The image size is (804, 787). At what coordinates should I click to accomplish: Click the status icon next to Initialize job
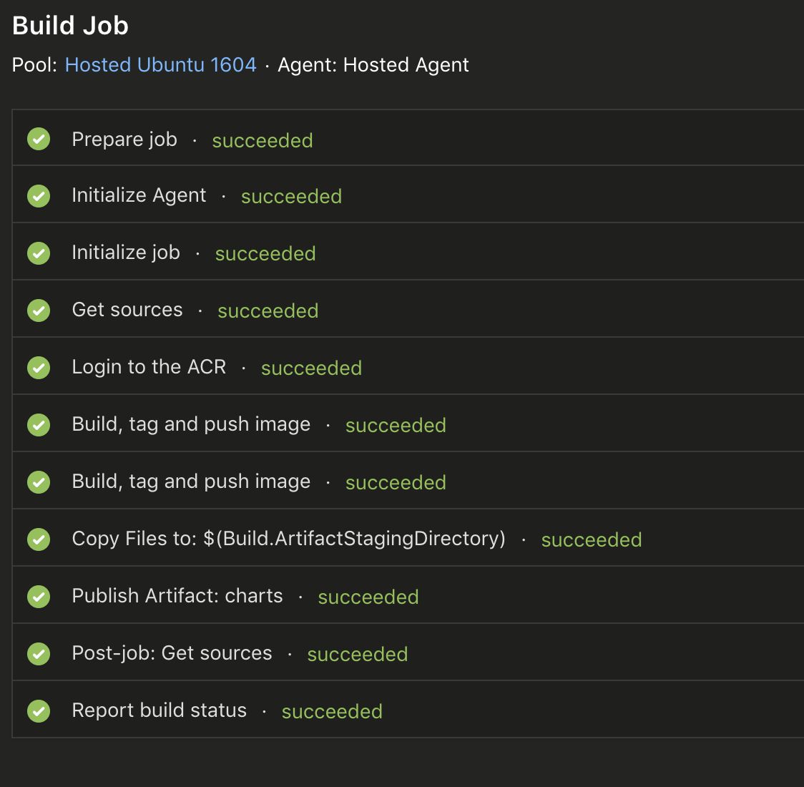click(x=39, y=253)
